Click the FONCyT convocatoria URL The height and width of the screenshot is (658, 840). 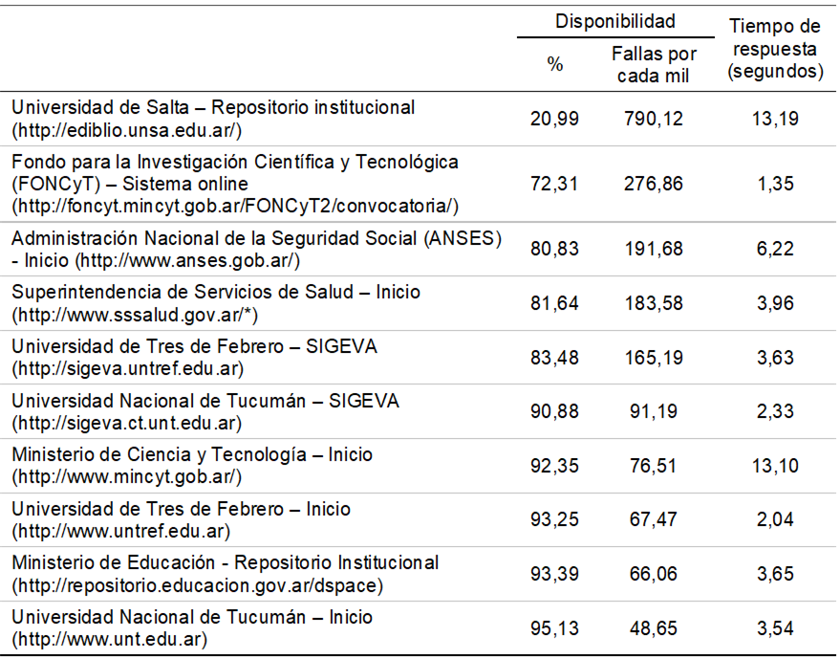click(235, 206)
